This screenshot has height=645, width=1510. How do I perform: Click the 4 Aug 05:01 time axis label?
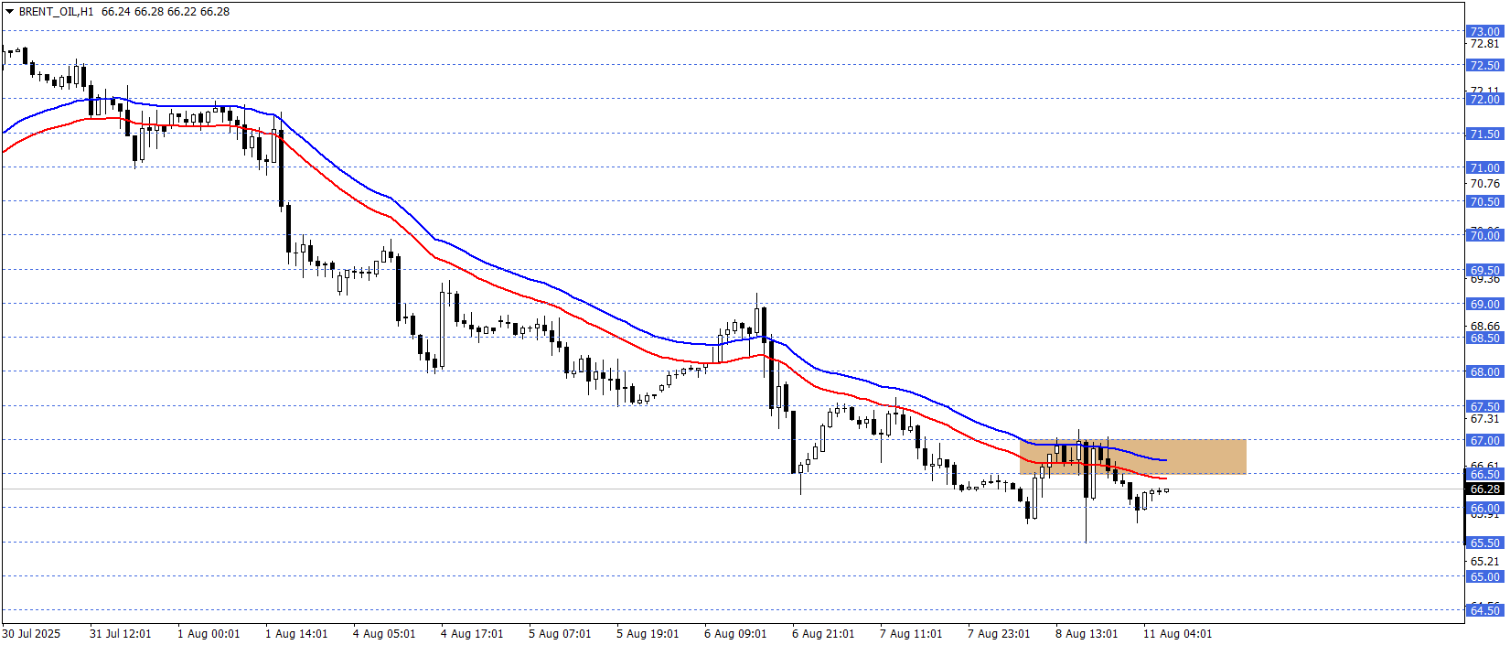384,633
